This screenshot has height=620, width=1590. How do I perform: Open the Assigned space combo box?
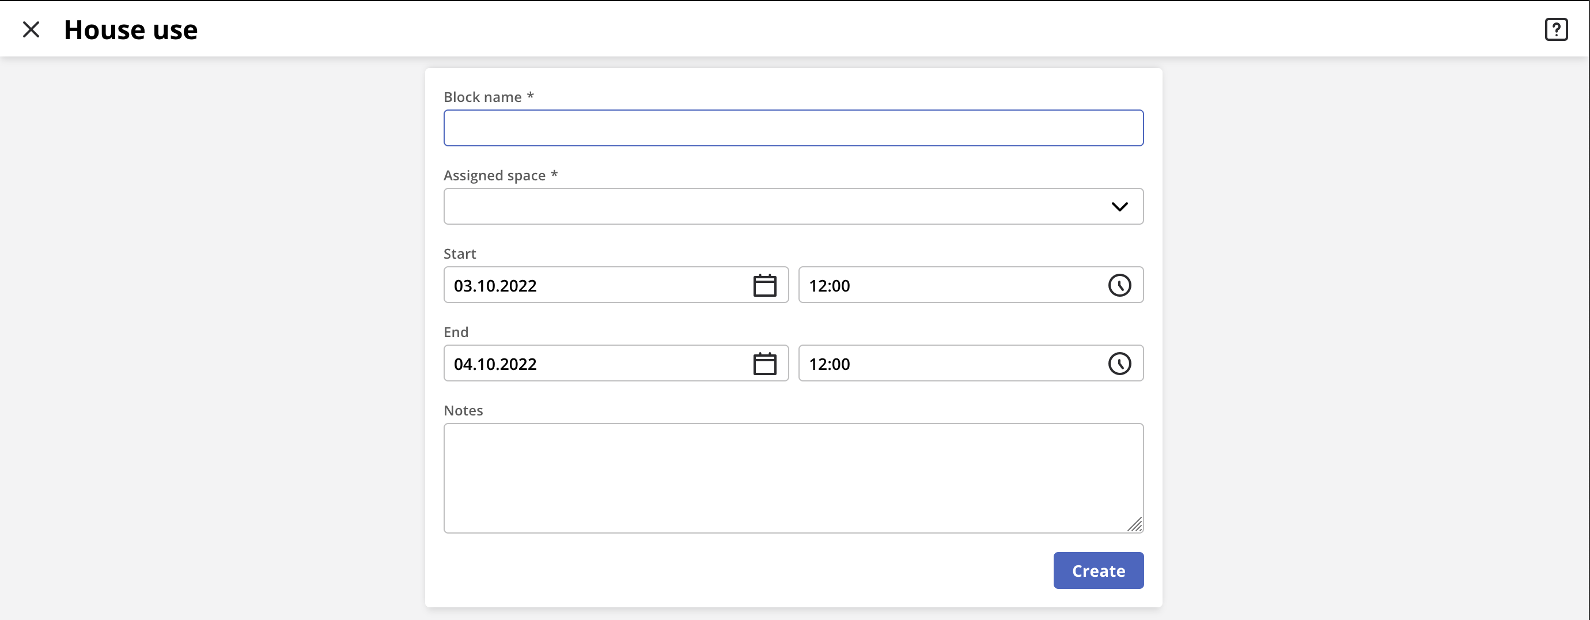[778, 206]
